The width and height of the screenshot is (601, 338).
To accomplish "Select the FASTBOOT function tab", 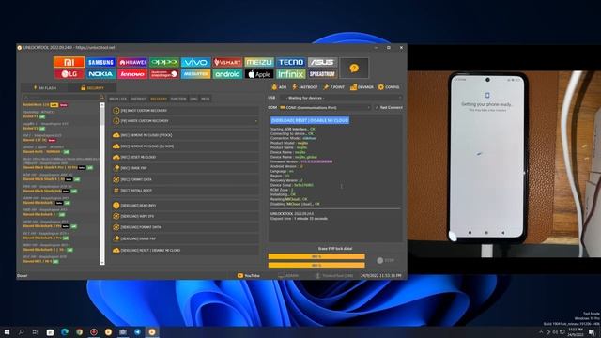I will [x=138, y=99].
